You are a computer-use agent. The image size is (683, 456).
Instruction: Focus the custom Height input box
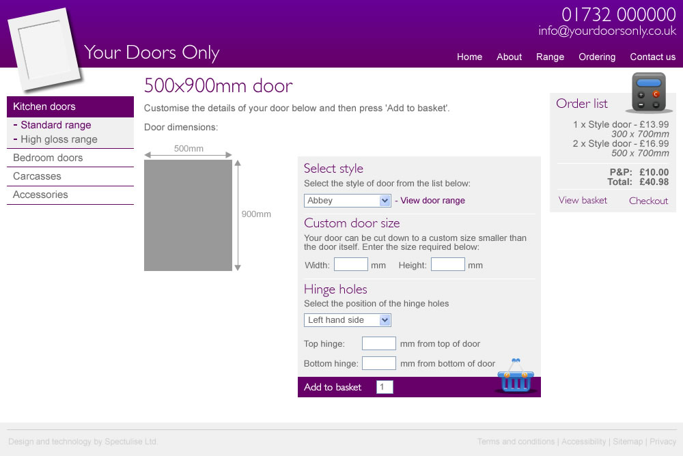447,265
